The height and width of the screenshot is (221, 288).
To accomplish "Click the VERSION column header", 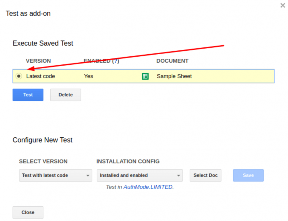I will pos(38,61).
